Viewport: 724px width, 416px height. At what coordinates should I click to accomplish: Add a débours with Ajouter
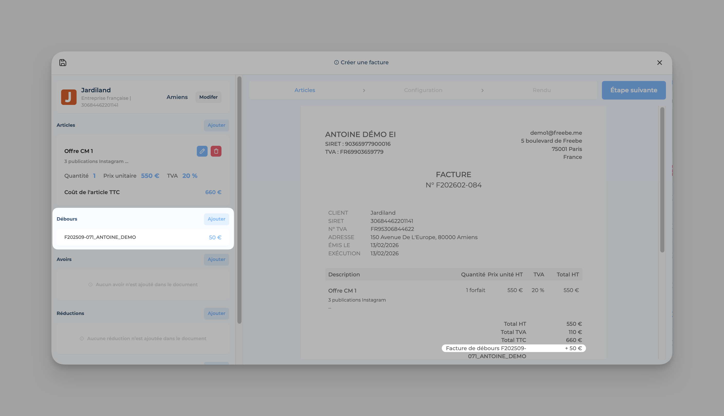(x=216, y=219)
